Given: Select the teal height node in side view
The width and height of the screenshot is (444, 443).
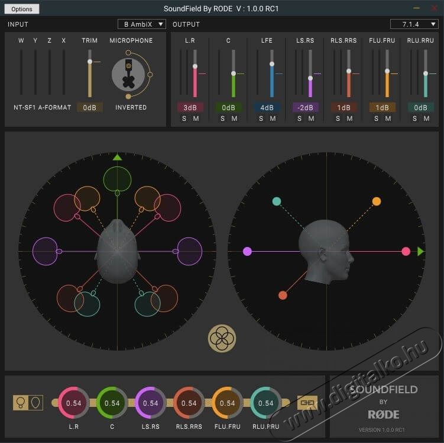Looking at the screenshot, I should pyautogui.click(x=277, y=201).
